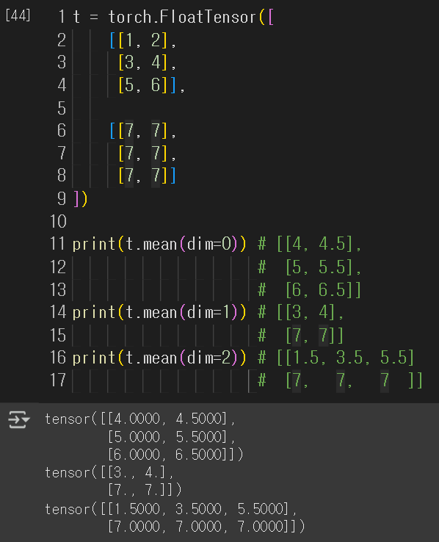Click 'print(t.mean(dim=0))' on line 11
Viewport: 439px width, 542px height.
(x=159, y=244)
